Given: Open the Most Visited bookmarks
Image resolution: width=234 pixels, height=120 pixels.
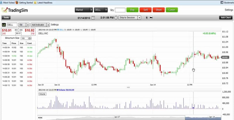Looking at the screenshot, I should [x=7, y=3].
